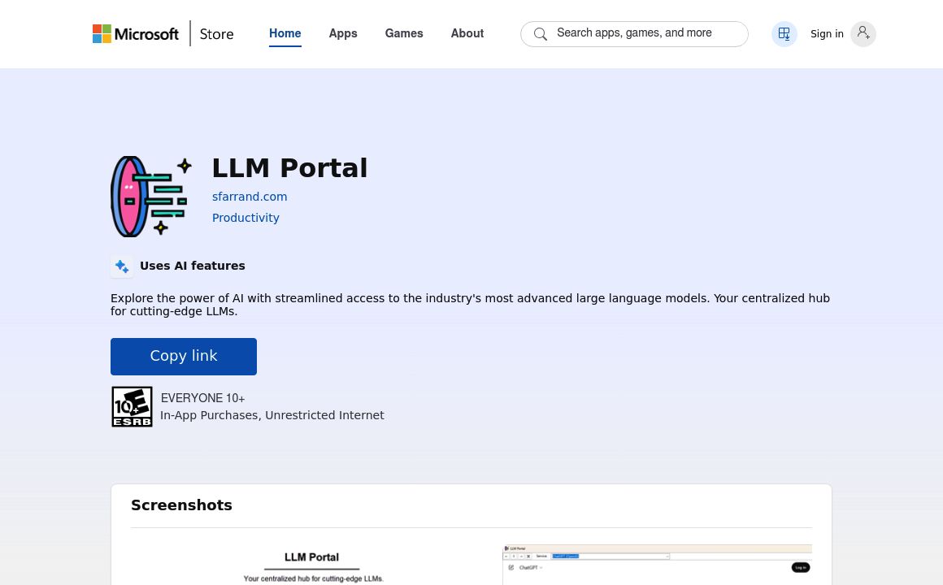The height and width of the screenshot is (585, 943).
Task: Browse the Productivity category link
Action: click(246, 218)
